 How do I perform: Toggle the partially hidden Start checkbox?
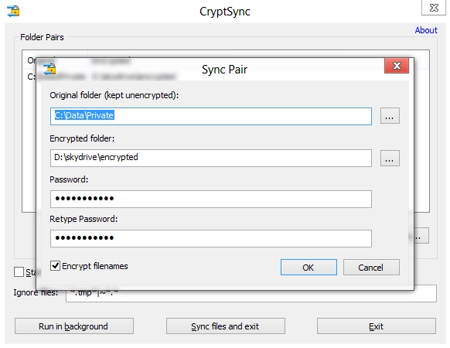click(x=19, y=271)
